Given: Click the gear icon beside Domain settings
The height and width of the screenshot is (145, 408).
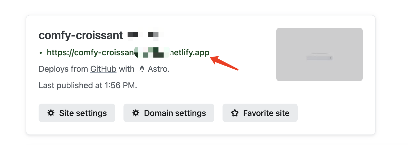Looking at the screenshot, I should tap(136, 113).
